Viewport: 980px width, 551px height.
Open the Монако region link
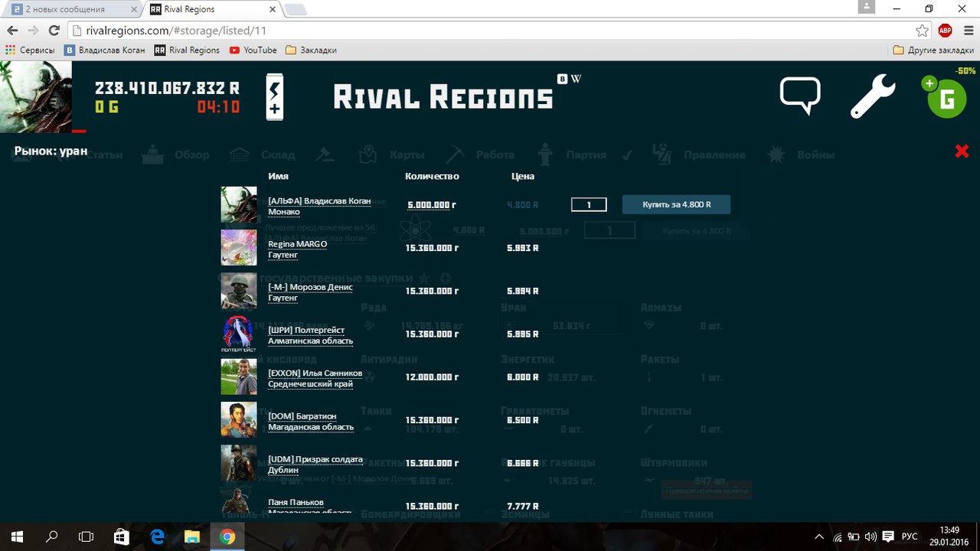tap(284, 212)
